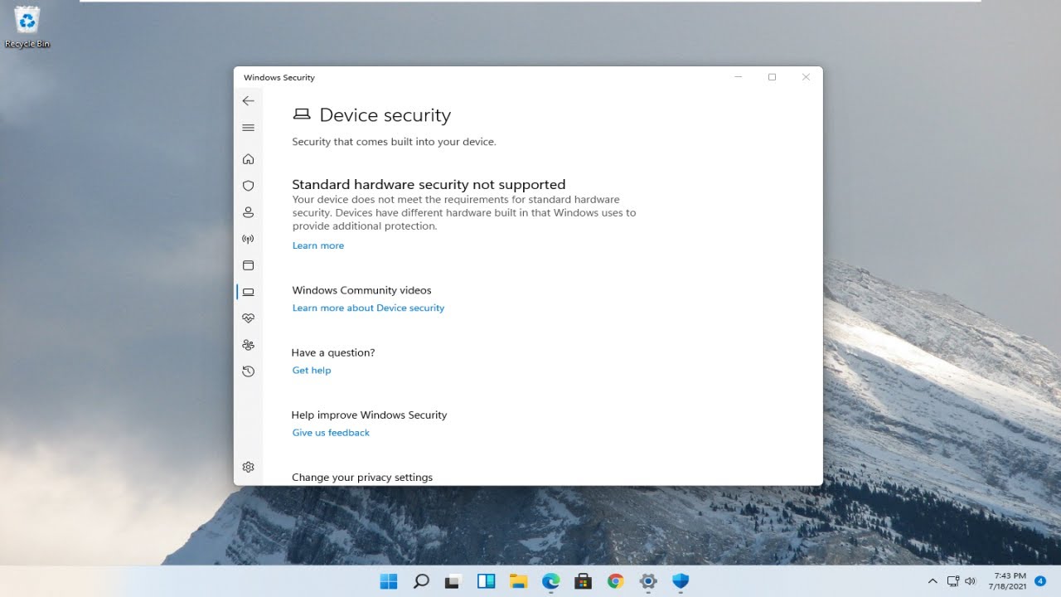Open App & browser control icon

point(248,265)
